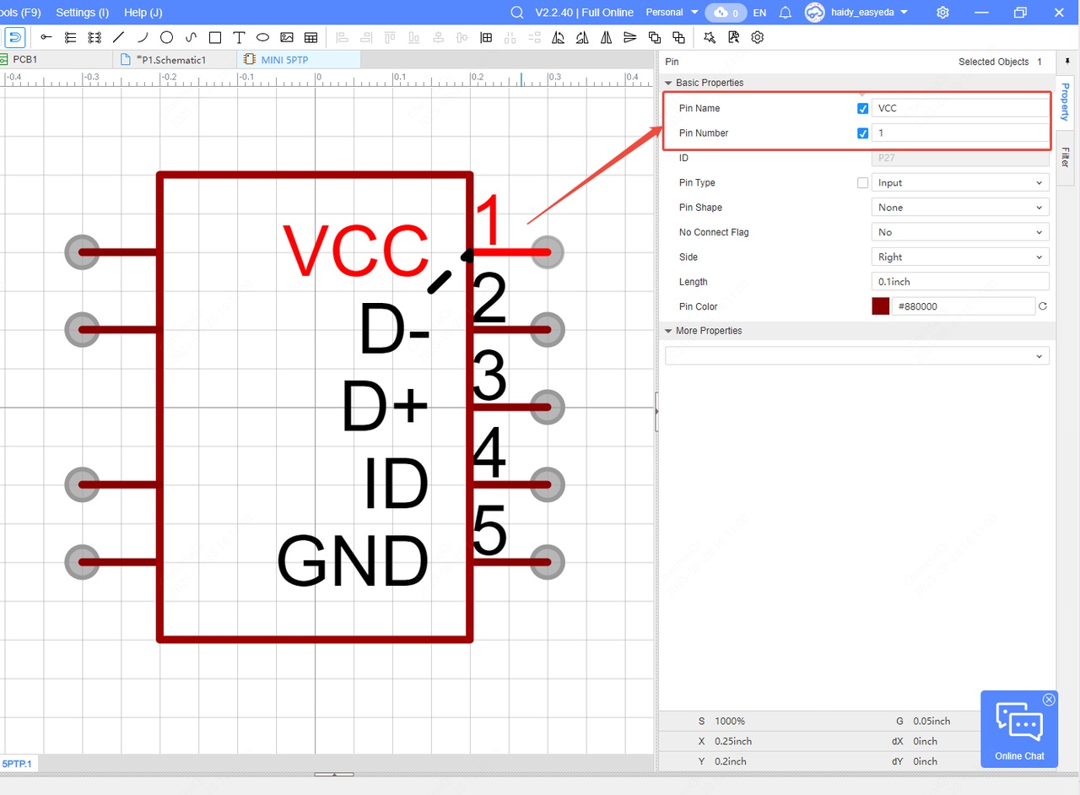Uncheck the Pin Number visibility checkbox
Screen dimensions: 1080x795
tap(862, 133)
